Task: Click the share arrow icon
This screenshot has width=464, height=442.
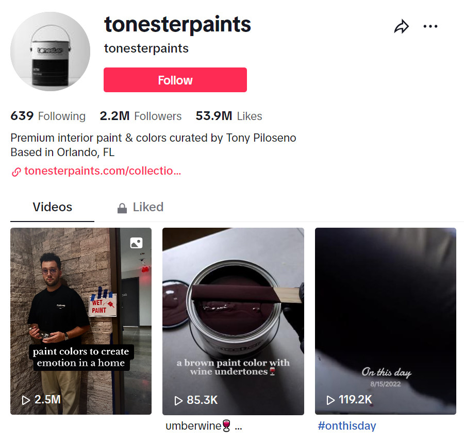Action: click(x=401, y=27)
